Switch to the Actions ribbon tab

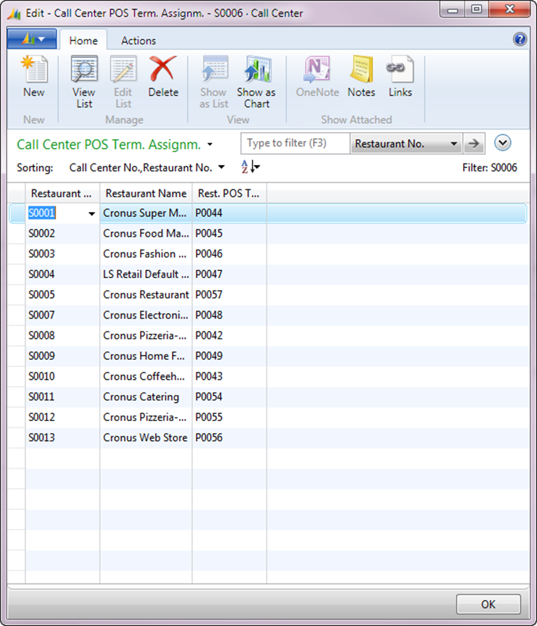click(x=138, y=41)
